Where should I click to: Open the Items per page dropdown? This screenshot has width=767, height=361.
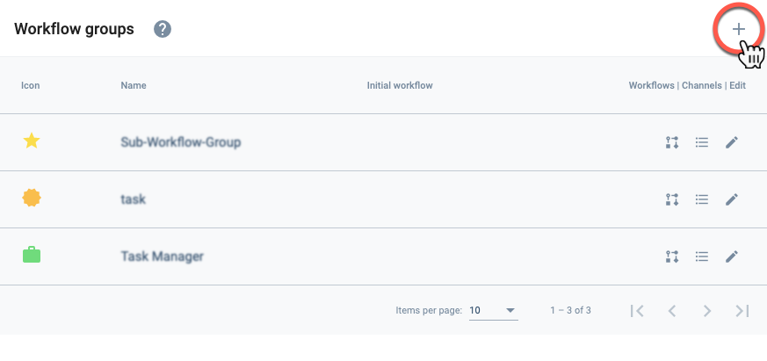click(x=493, y=310)
